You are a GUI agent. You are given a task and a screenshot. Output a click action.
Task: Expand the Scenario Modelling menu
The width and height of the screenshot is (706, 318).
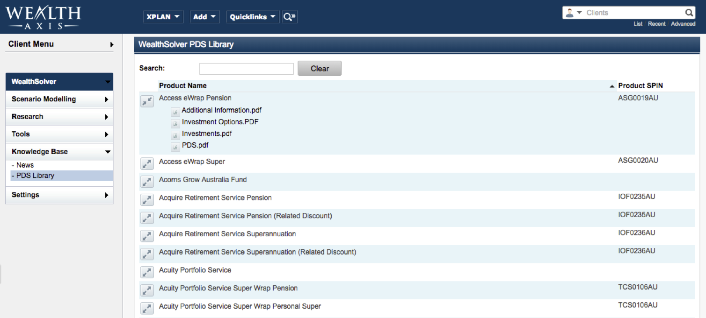point(59,99)
